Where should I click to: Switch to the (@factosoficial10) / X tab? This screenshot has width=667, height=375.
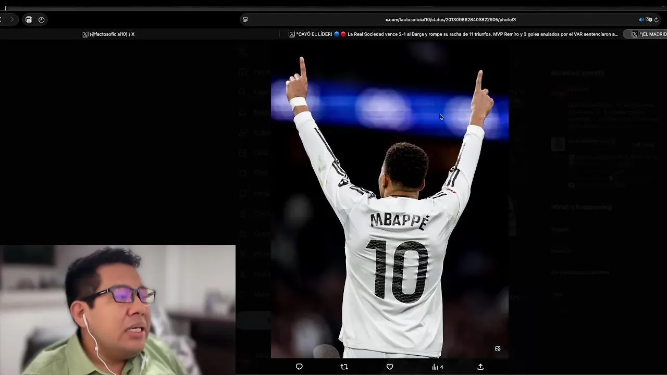coord(108,34)
